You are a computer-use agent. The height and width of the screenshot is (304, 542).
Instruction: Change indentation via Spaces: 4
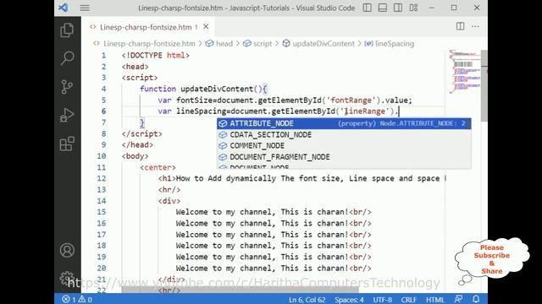point(349,300)
